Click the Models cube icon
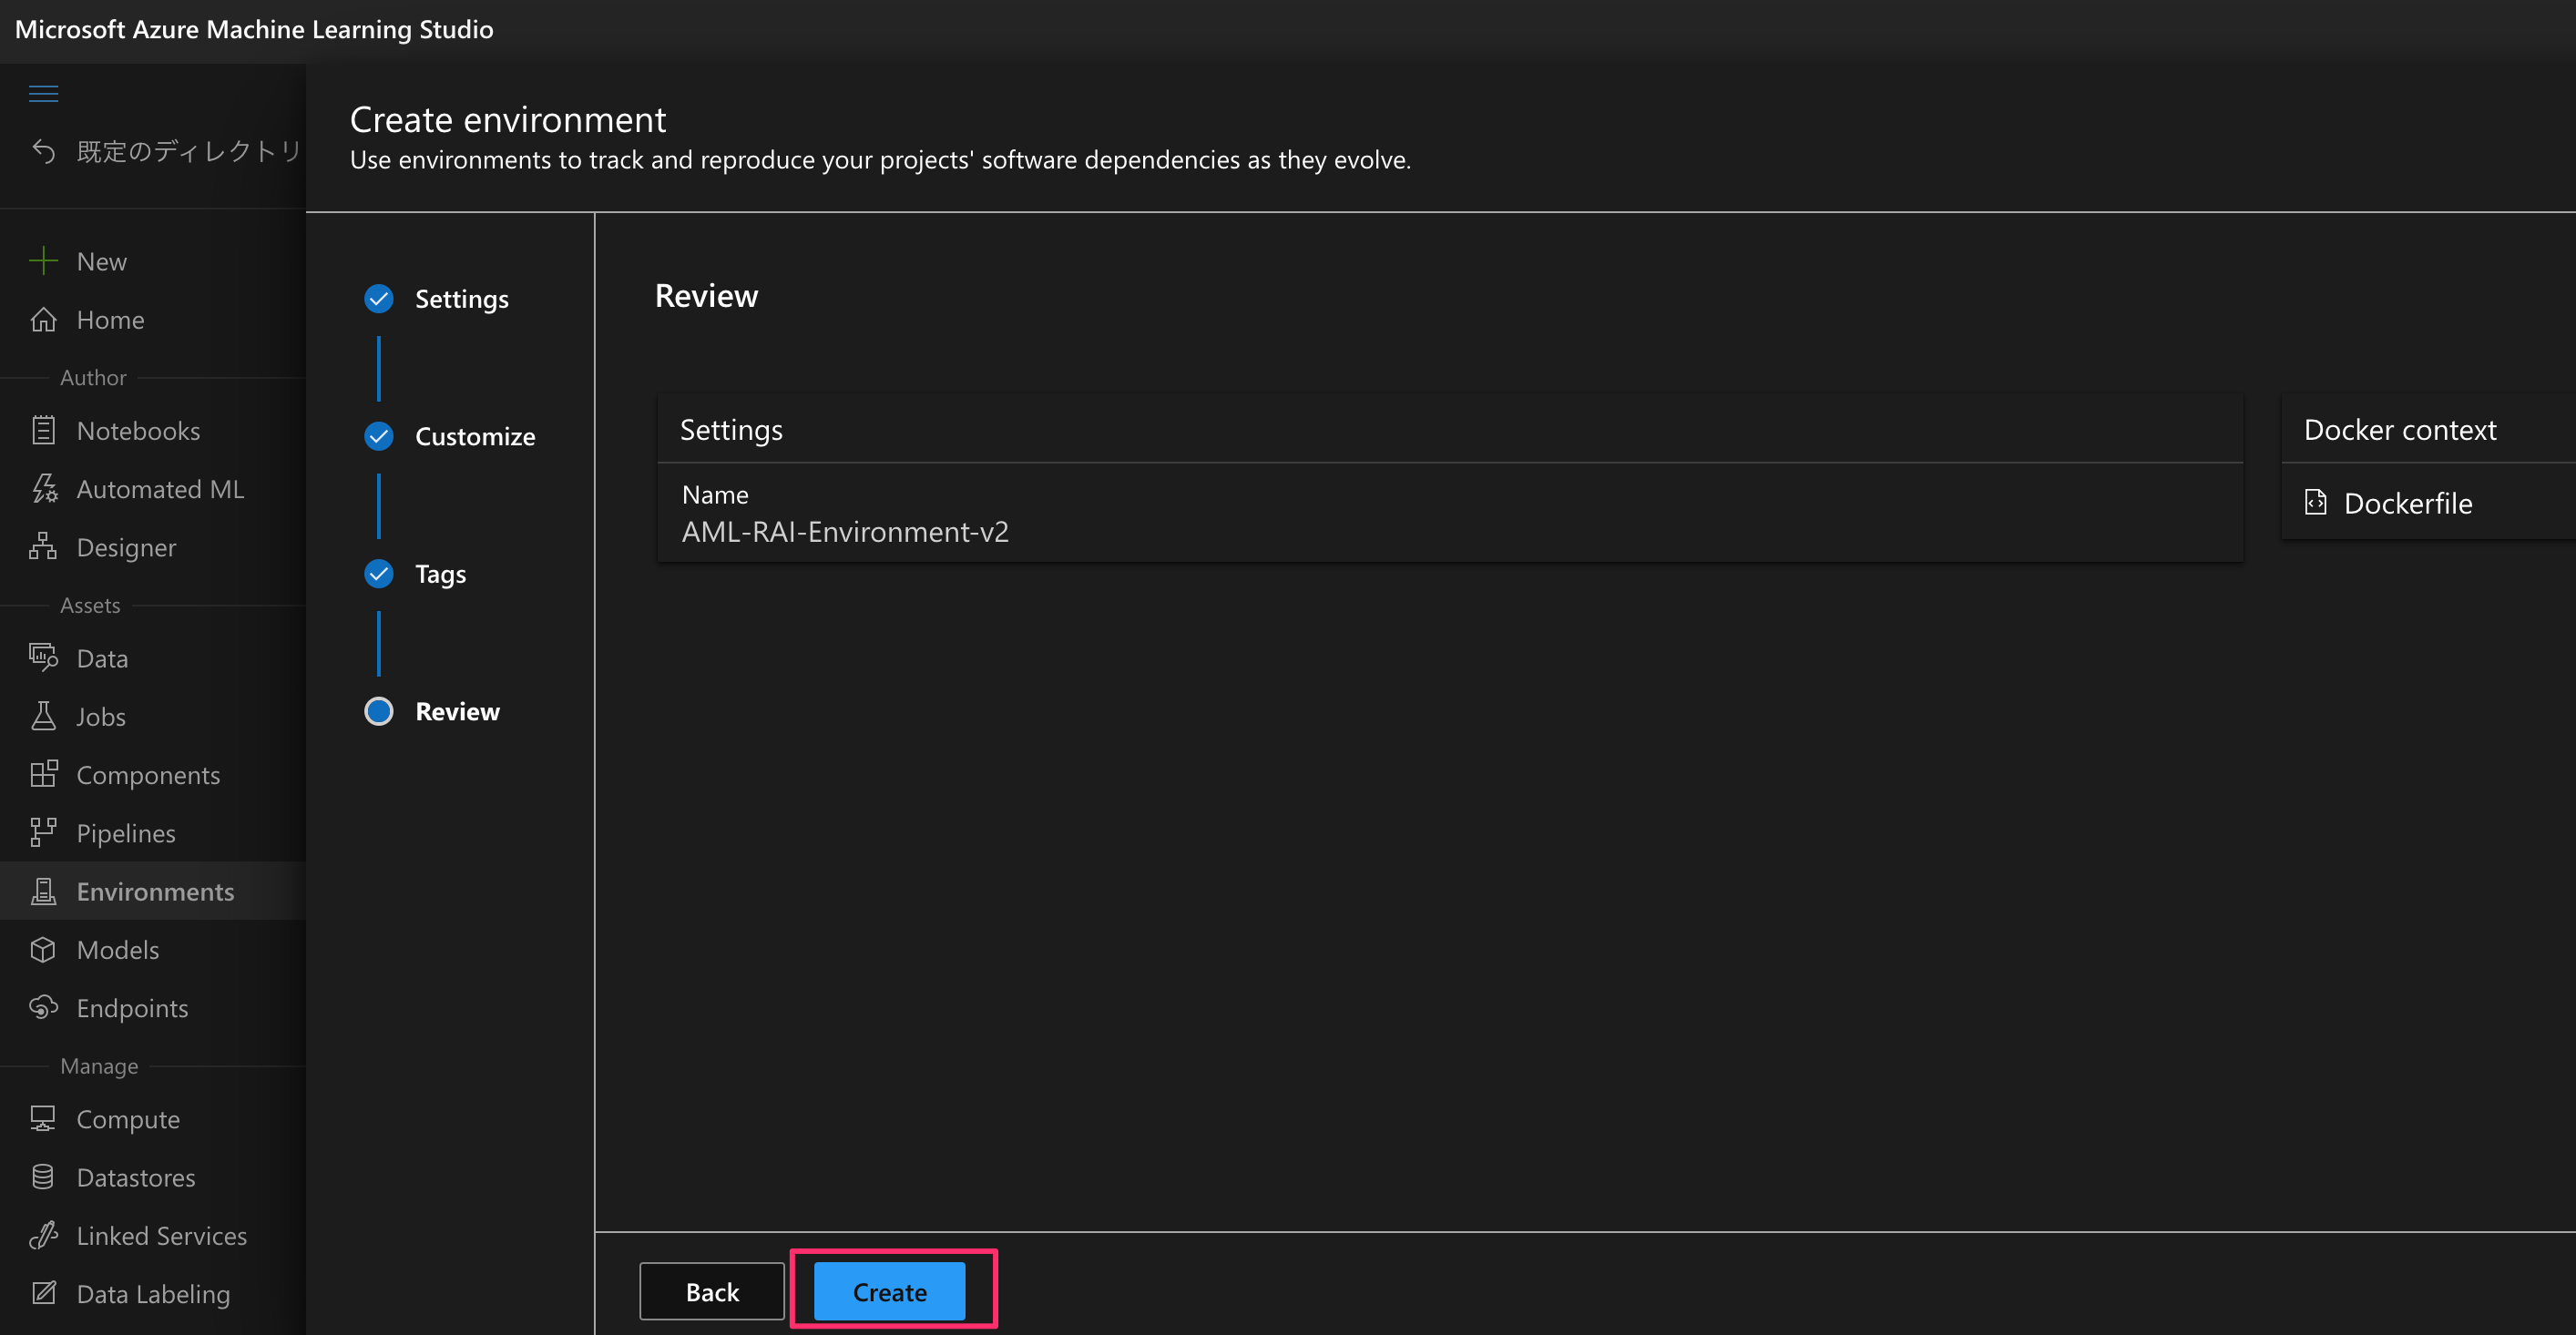Screen dimensions: 2576x1335 coord(43,949)
